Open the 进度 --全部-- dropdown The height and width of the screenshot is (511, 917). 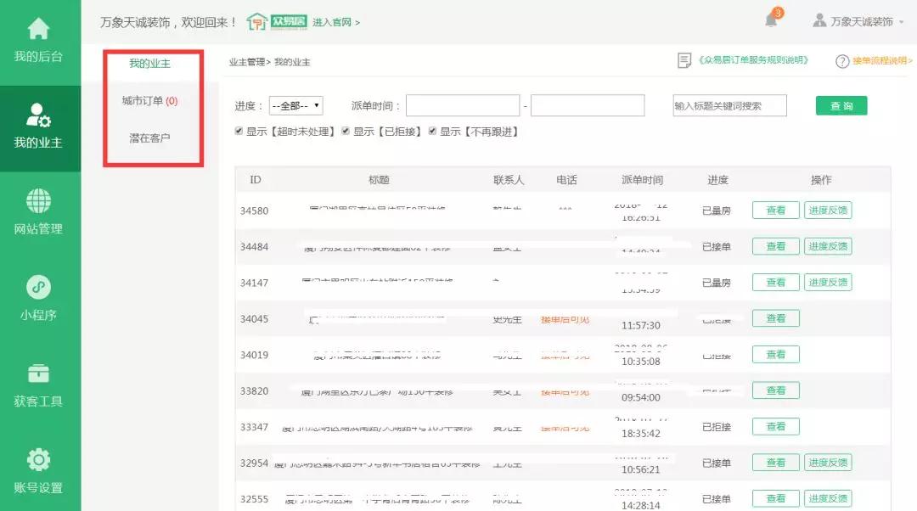coord(295,106)
